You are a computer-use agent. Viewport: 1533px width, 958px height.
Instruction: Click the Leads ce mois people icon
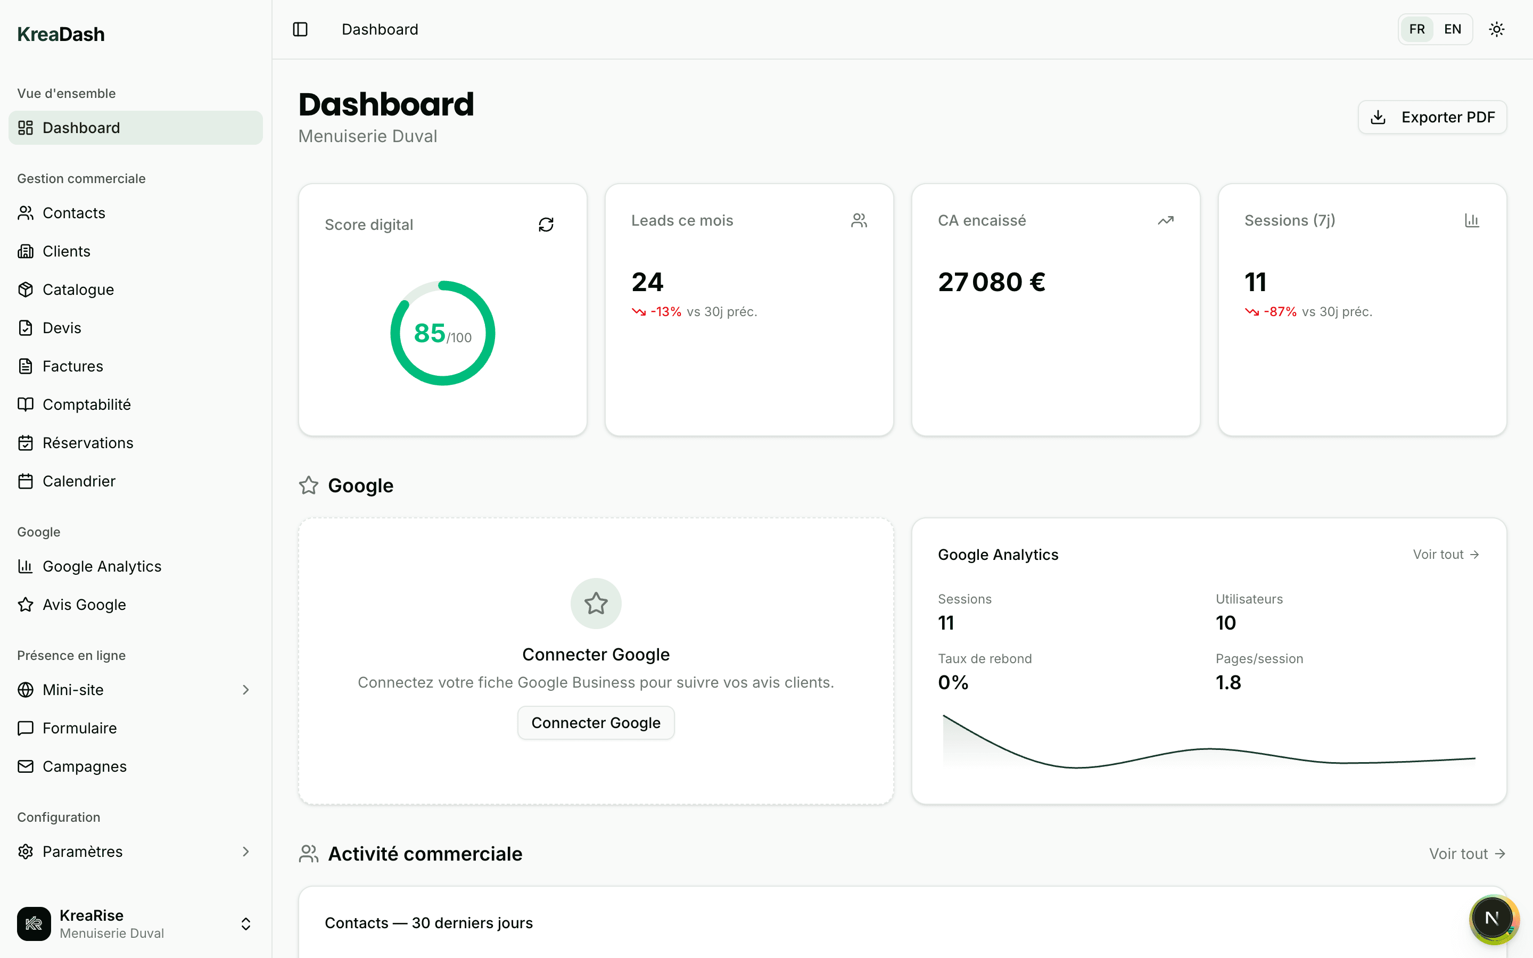click(x=859, y=220)
